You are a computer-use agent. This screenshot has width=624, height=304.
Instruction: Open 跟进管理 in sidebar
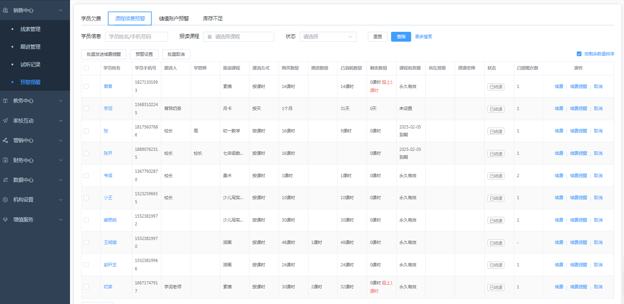pos(31,47)
